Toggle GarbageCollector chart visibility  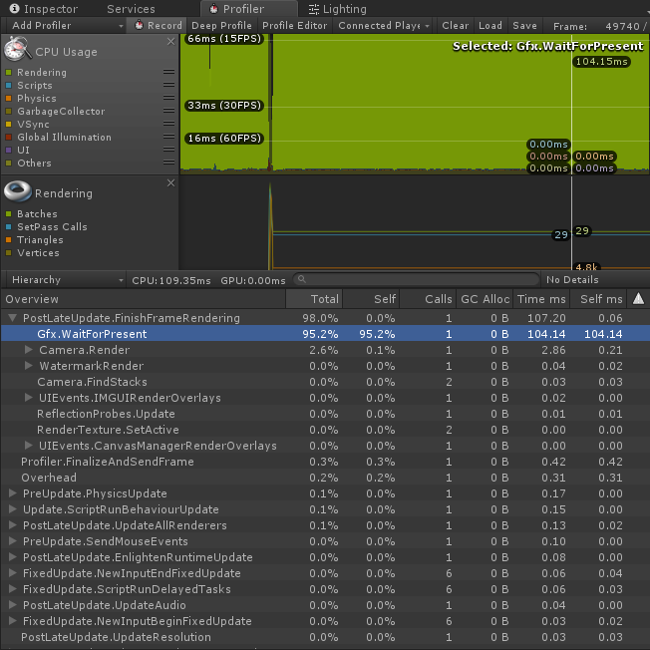(x=8, y=111)
